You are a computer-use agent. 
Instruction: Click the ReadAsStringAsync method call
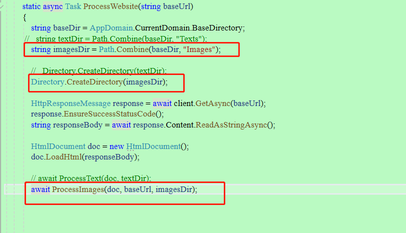(x=231, y=125)
